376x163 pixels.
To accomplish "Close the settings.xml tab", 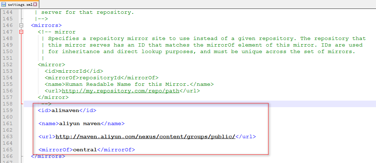I will pos(35,4).
